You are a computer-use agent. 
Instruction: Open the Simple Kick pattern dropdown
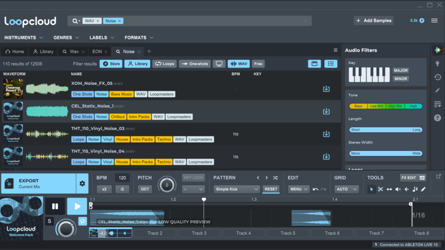237,189
